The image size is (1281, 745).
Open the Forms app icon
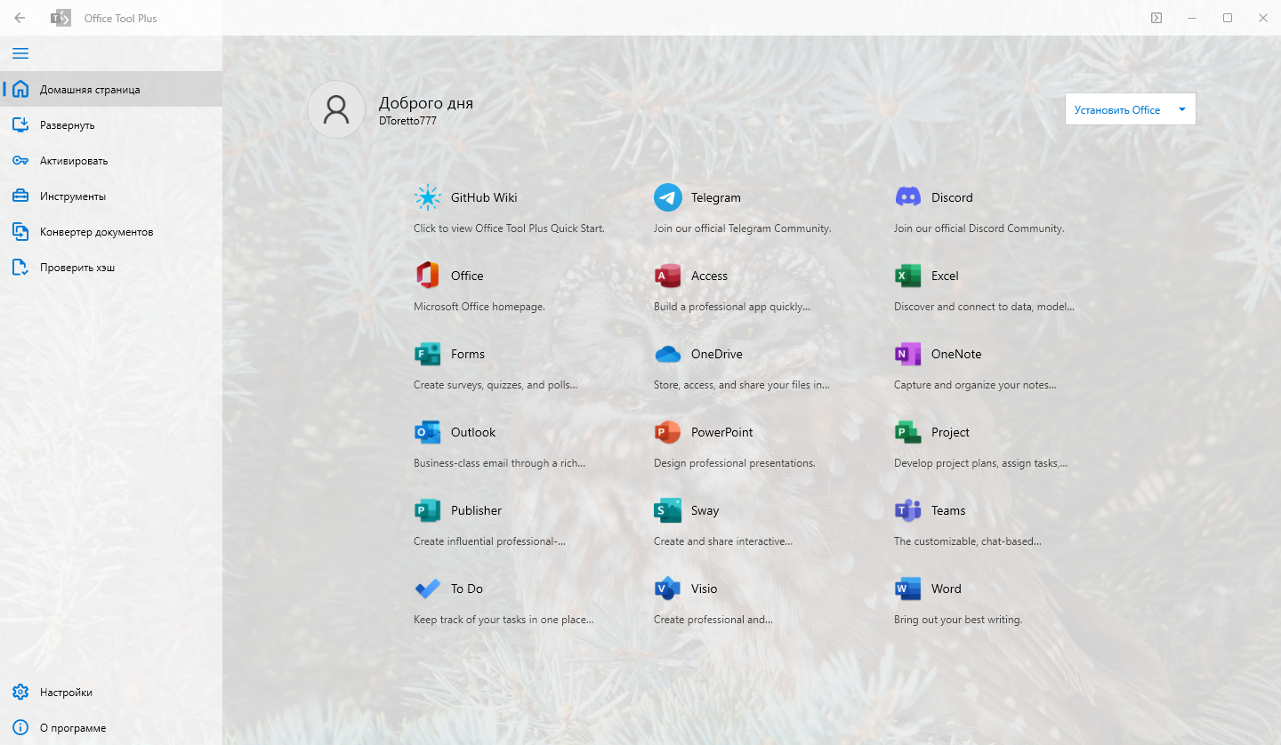(x=428, y=354)
